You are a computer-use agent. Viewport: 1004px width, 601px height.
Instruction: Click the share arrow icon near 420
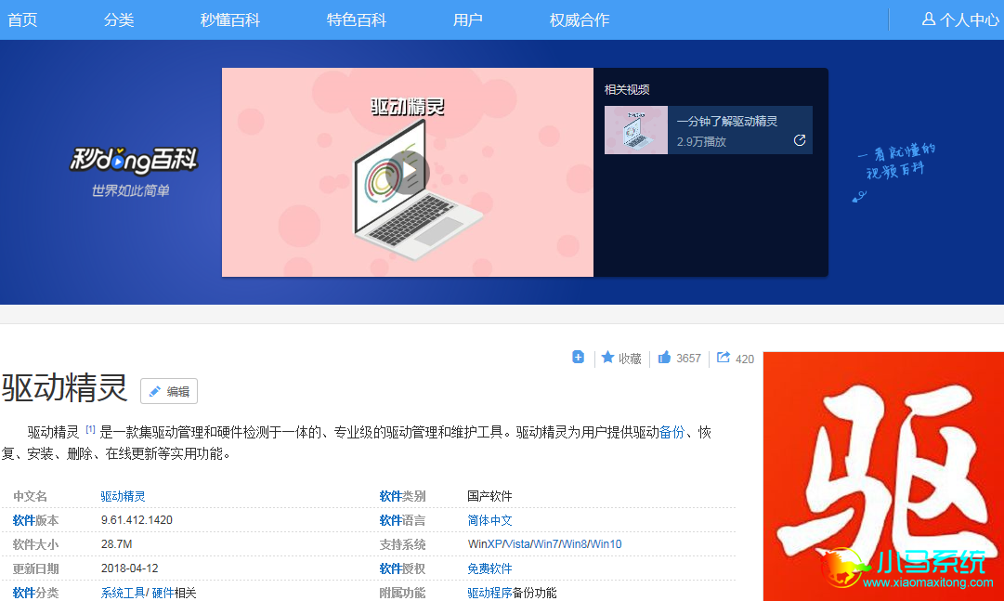pyautogui.click(x=724, y=358)
